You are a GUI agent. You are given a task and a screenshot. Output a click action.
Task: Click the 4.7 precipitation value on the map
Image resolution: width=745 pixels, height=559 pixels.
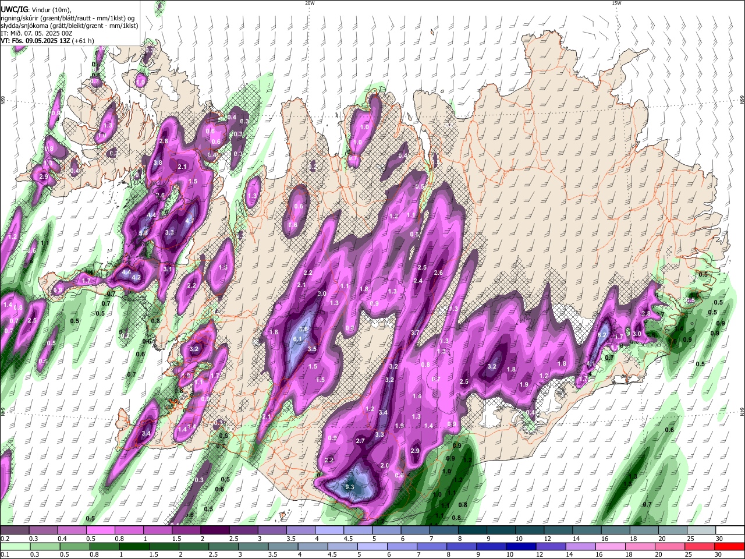tap(190, 221)
